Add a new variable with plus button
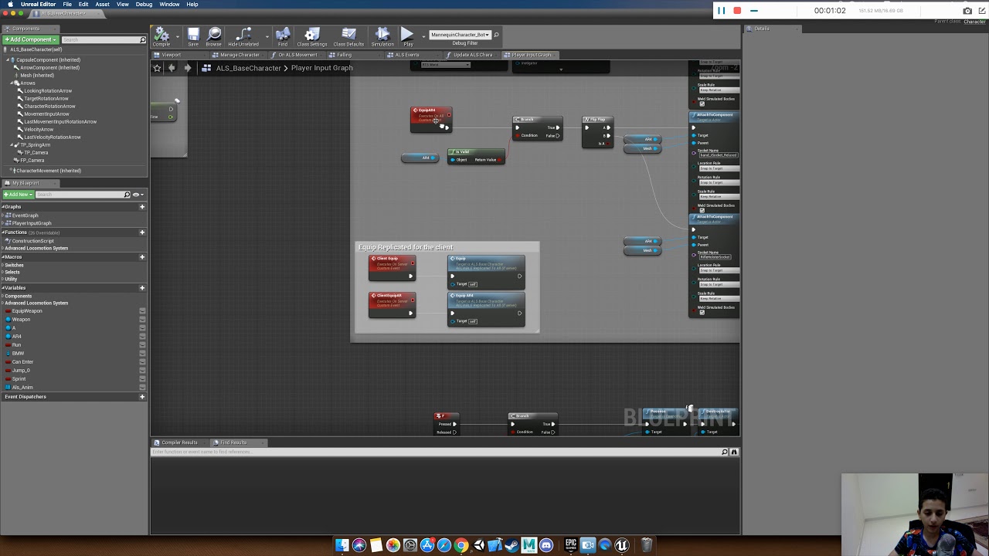Screen dimensions: 989x556 [142, 288]
